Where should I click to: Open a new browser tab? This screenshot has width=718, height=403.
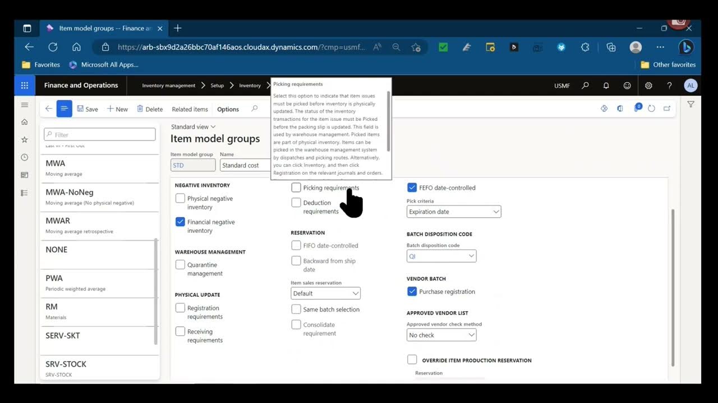(x=178, y=28)
